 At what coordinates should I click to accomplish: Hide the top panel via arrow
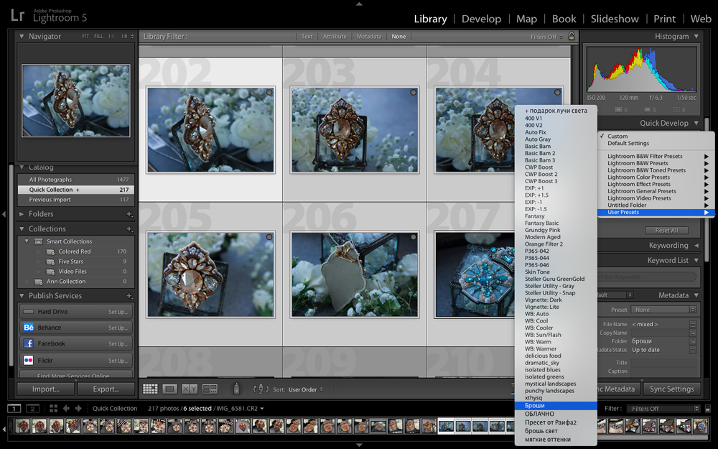coord(359,4)
